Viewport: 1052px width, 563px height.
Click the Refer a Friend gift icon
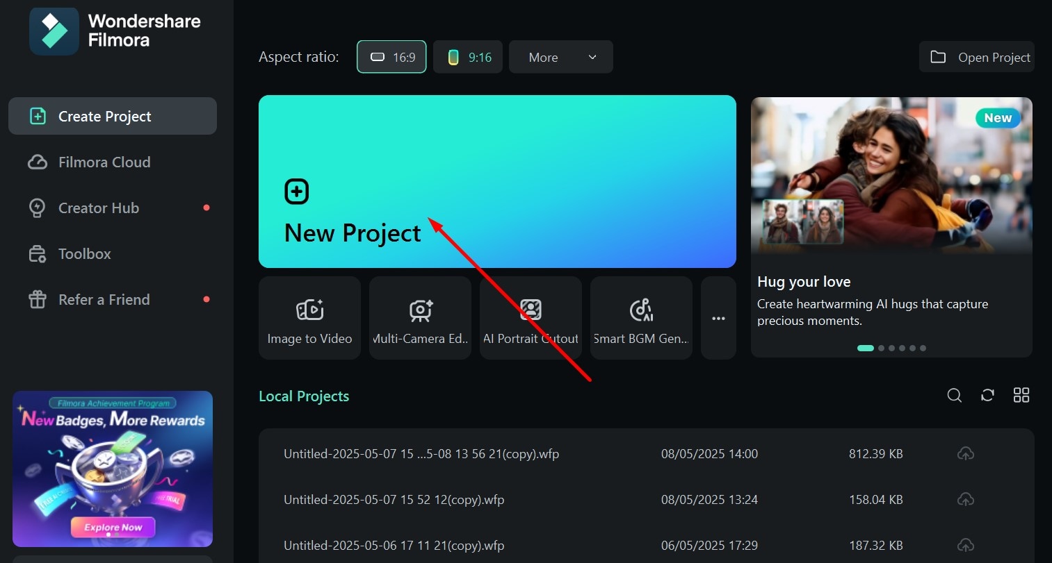(38, 299)
